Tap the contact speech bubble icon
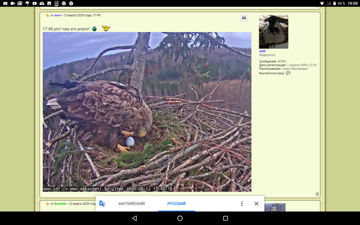 [288, 73]
